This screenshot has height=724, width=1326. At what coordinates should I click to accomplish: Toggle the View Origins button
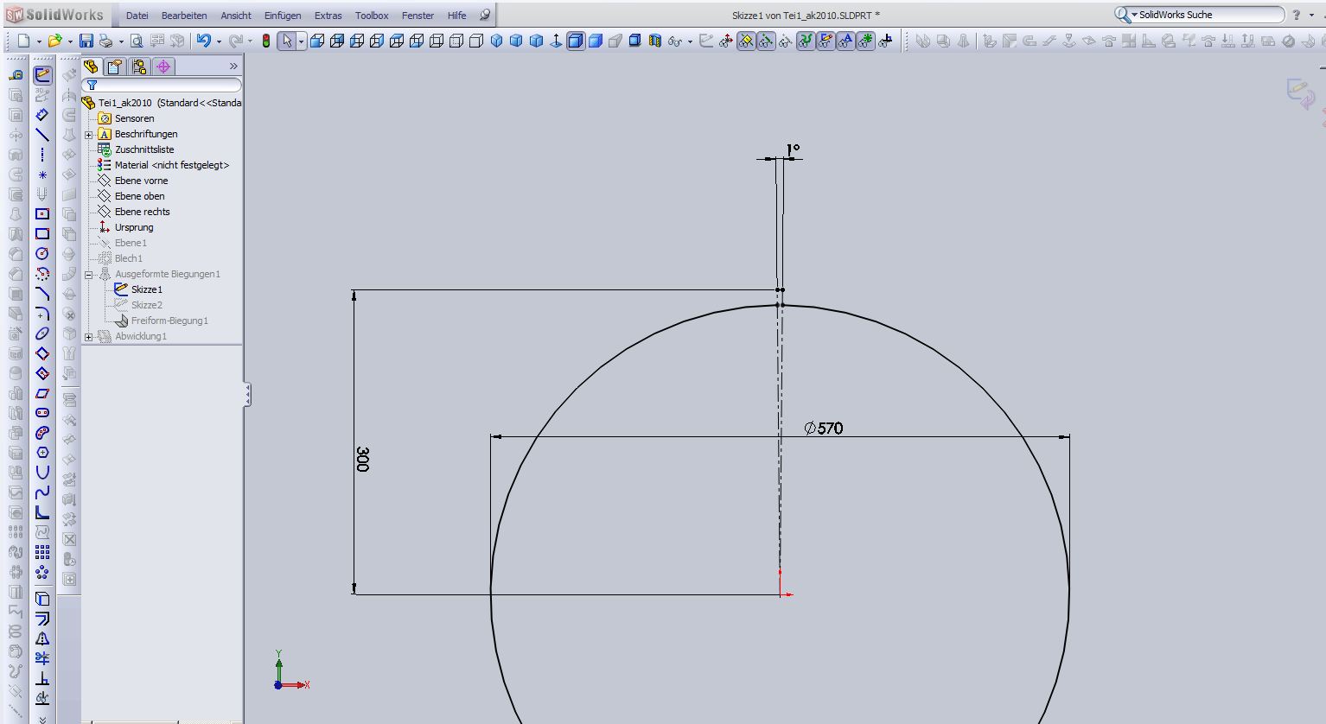click(x=726, y=41)
